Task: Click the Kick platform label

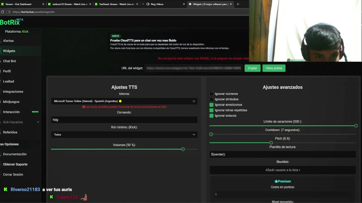Action: point(25,32)
